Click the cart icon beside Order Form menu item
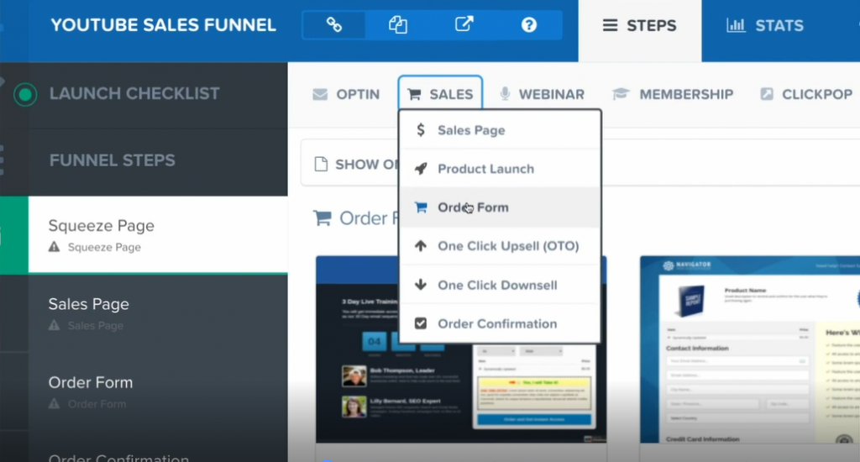860x462 pixels. [x=421, y=207]
